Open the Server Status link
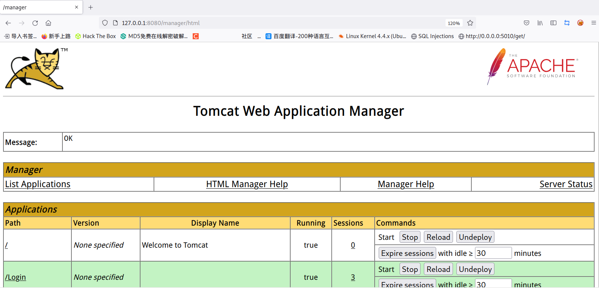 click(x=566, y=184)
